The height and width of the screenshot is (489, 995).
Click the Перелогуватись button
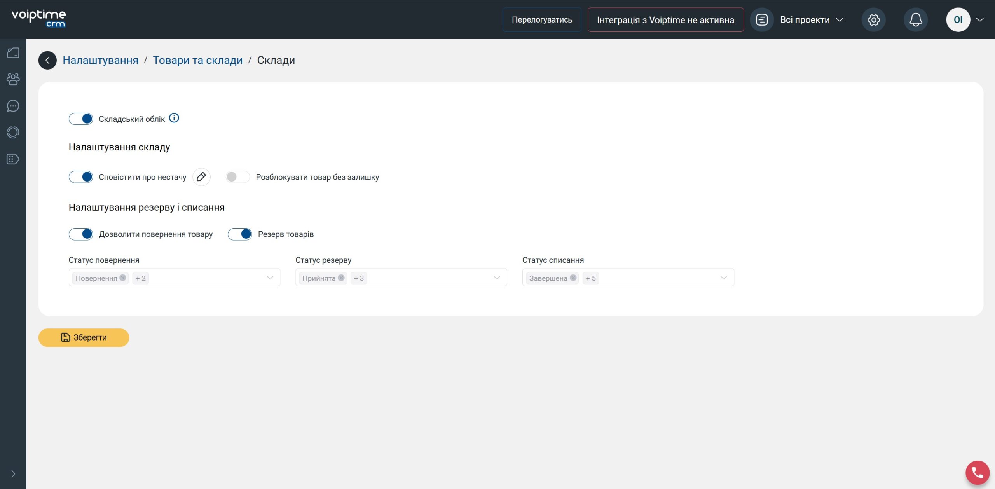click(542, 20)
